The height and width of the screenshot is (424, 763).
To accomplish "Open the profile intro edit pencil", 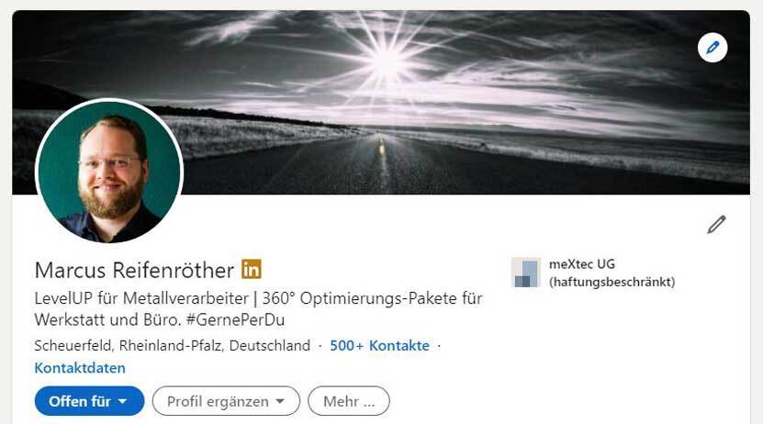I will (716, 224).
